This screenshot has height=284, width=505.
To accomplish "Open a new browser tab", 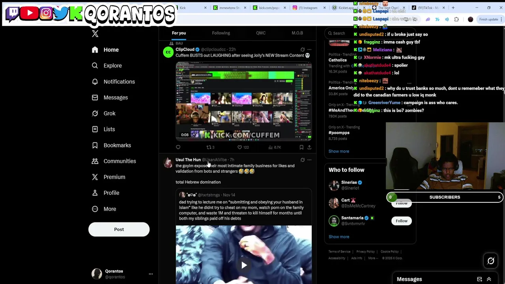I will click(x=453, y=8).
